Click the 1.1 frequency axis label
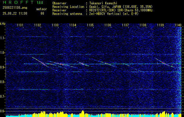 [x=2, y=38]
